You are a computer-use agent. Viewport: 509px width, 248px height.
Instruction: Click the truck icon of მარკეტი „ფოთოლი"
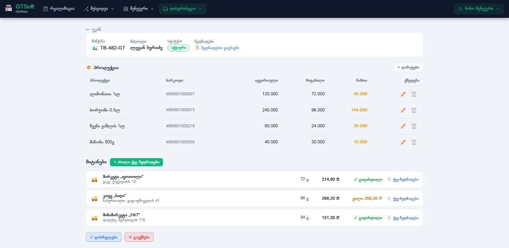pos(94,180)
